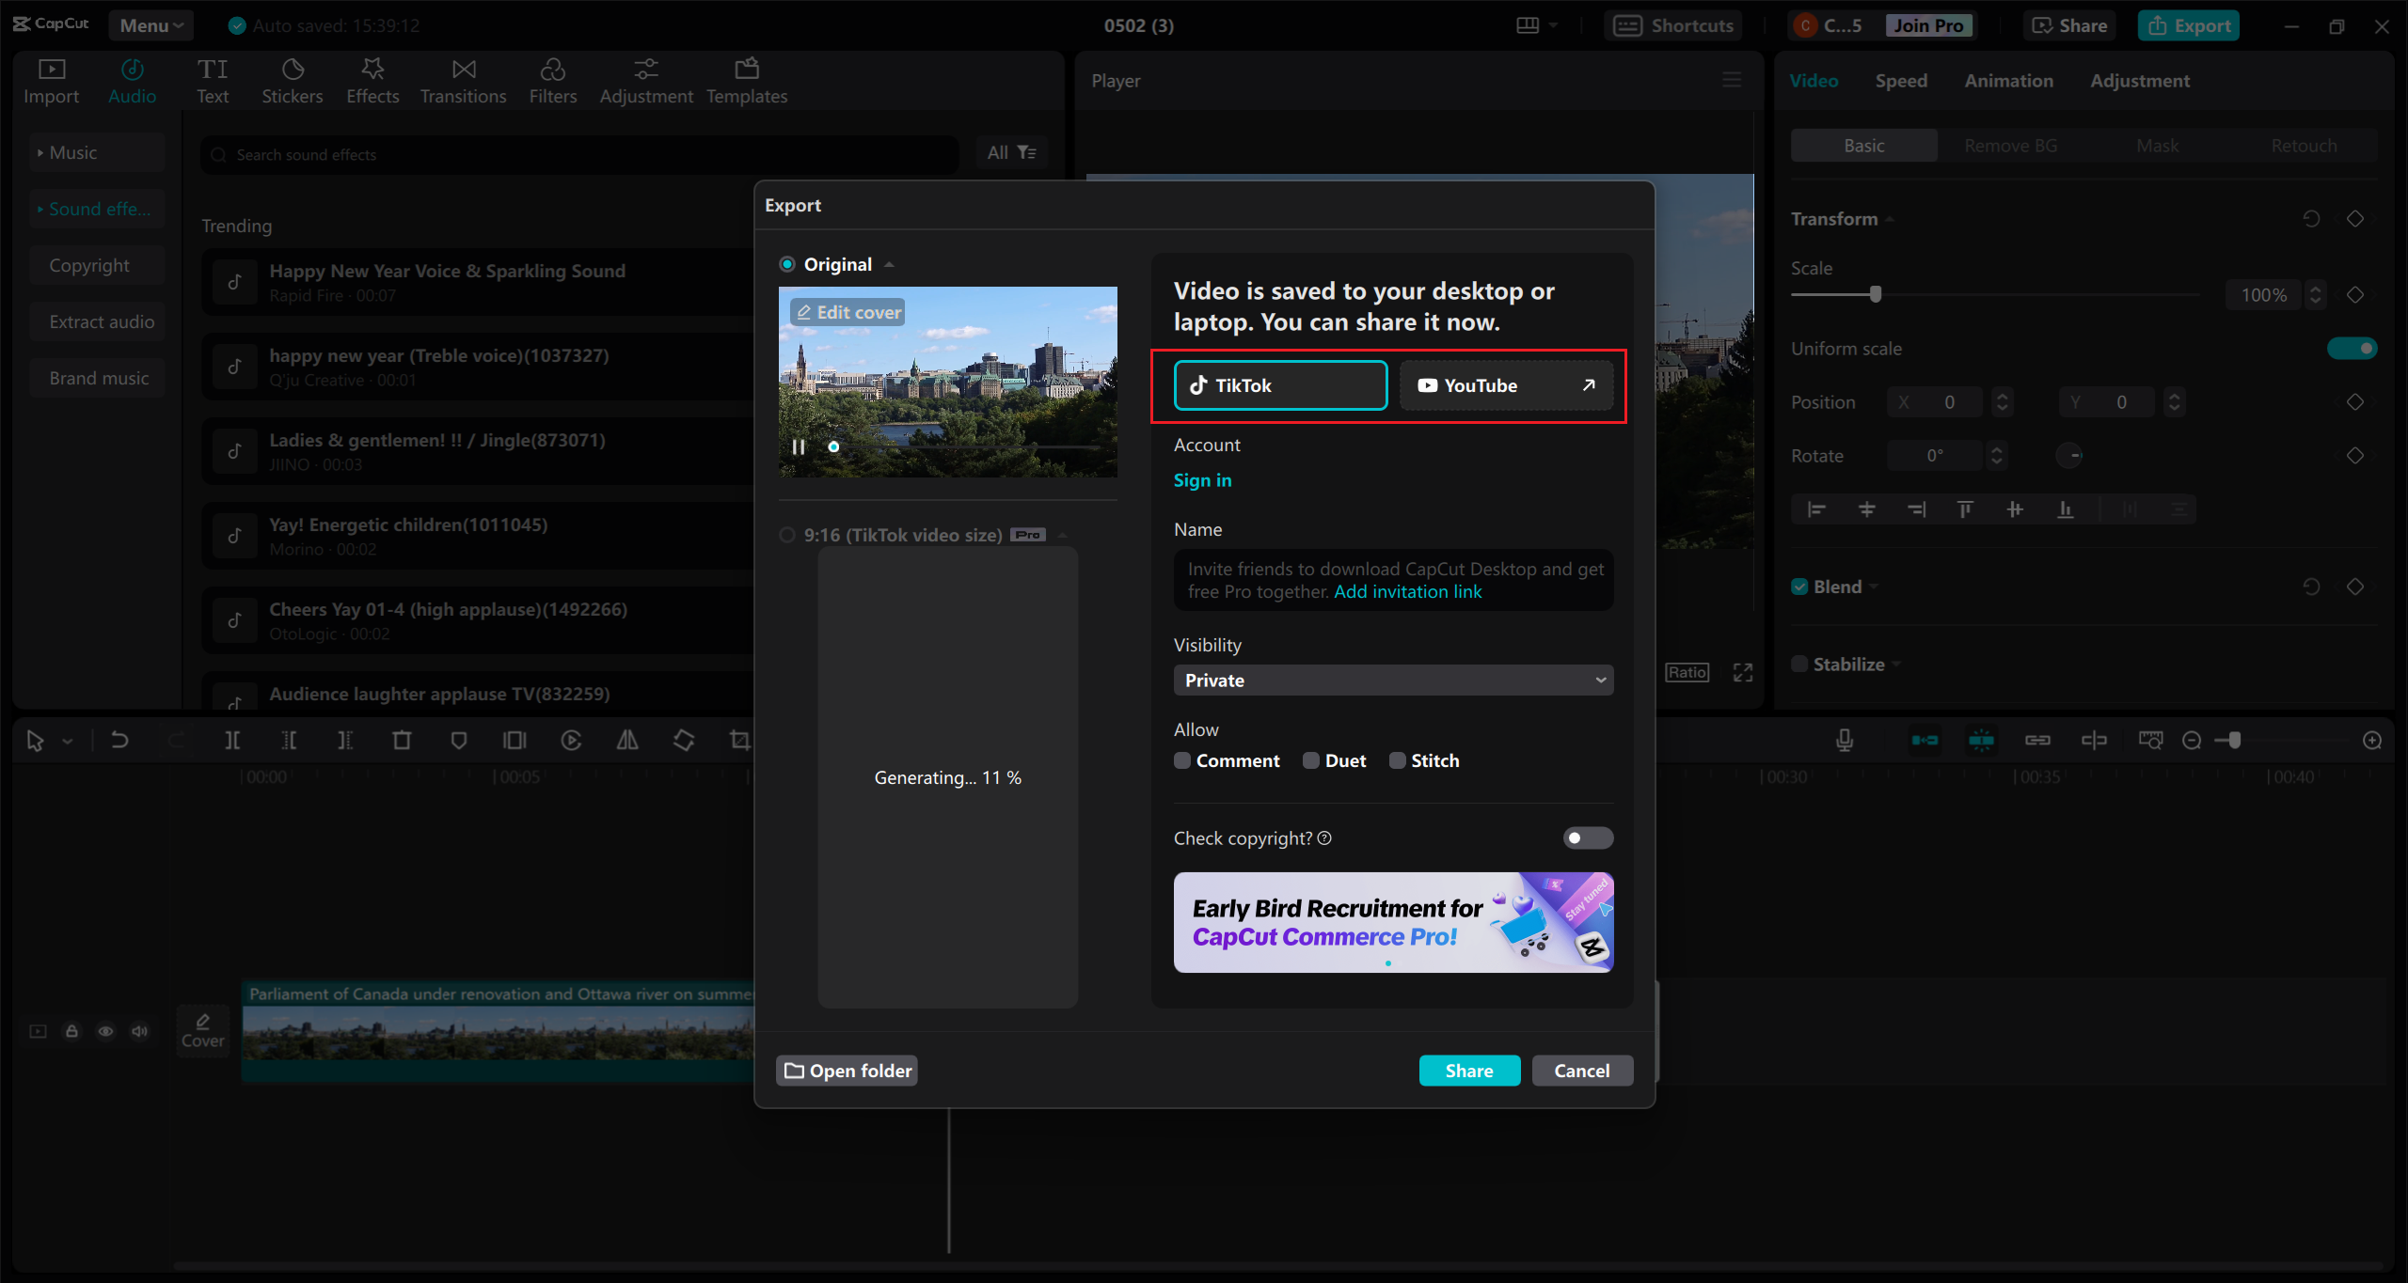Viewport: 2408px width, 1283px height.
Task: Click the trash delete icon in the timeline toolbar
Action: click(402, 741)
